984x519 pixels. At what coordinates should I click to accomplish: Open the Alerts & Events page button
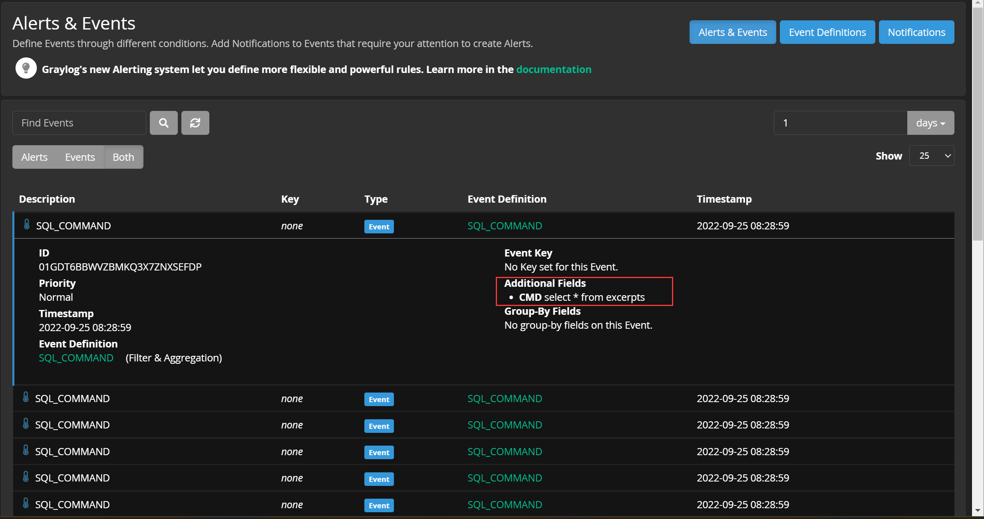coord(732,32)
